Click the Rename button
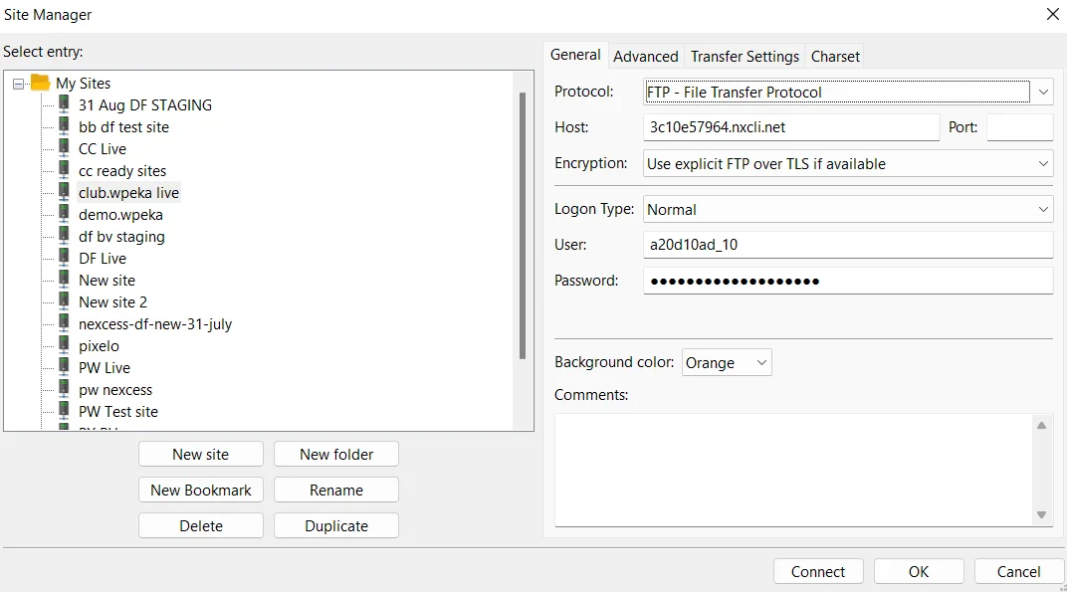The height and width of the screenshot is (592, 1067). point(336,490)
